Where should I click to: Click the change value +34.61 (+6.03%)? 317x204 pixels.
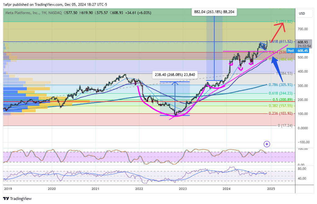pos(138,13)
